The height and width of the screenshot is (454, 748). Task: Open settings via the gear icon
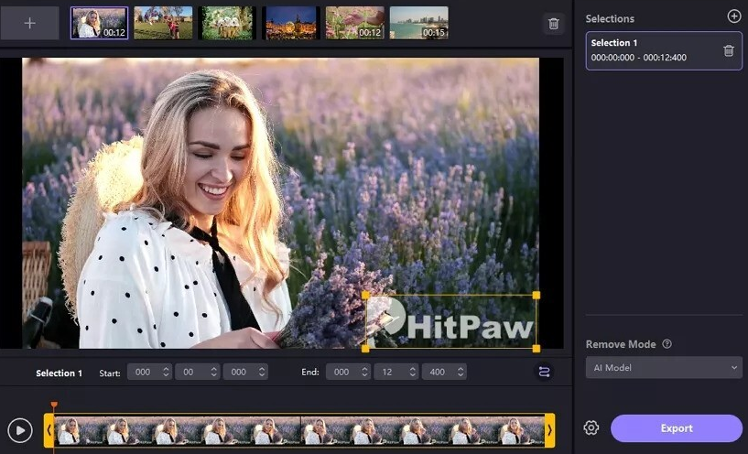tap(591, 427)
